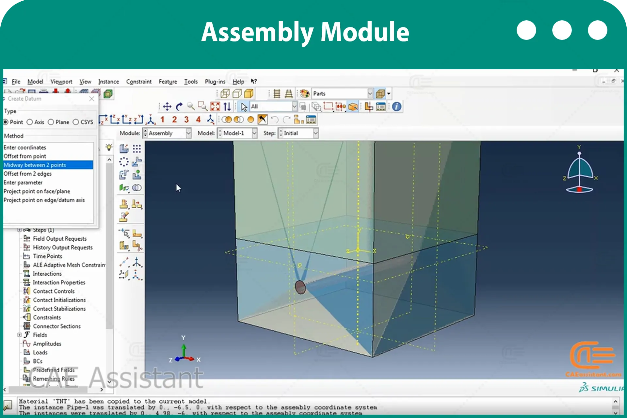Expand the Fields tree node
The image size is (627, 418).
click(19, 335)
